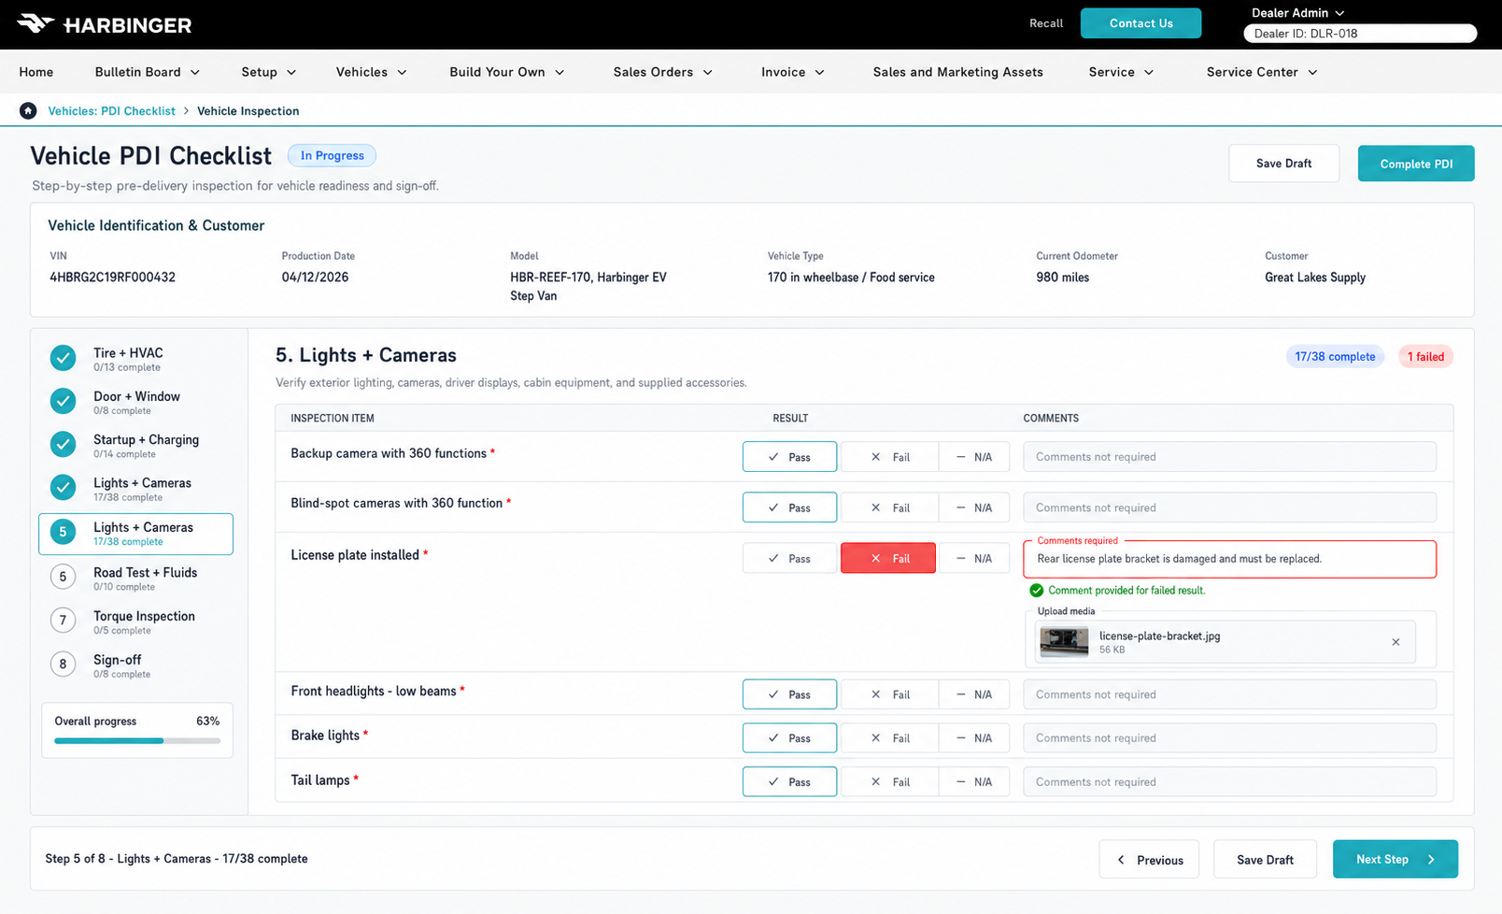This screenshot has height=914, width=1502.
Task: Click the In Progress status badge
Action: coord(332,156)
